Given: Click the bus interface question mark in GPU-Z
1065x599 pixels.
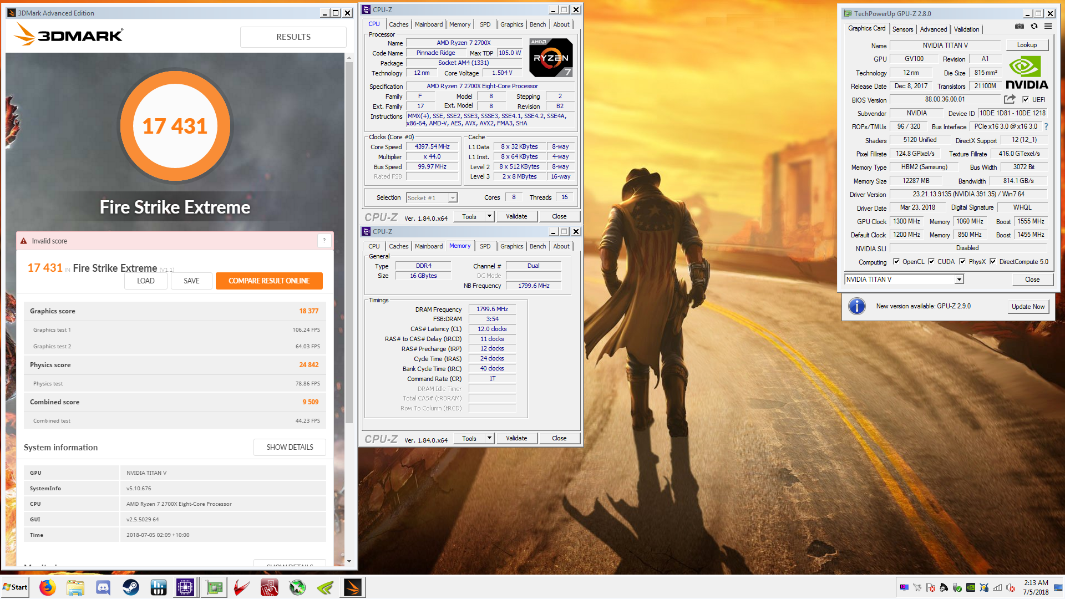Looking at the screenshot, I should [x=1046, y=126].
